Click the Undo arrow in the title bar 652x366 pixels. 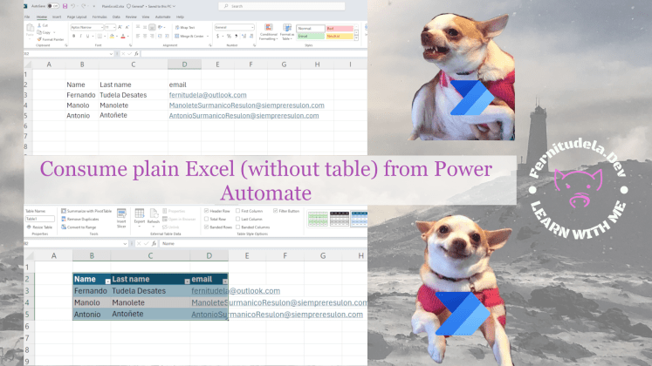click(73, 6)
